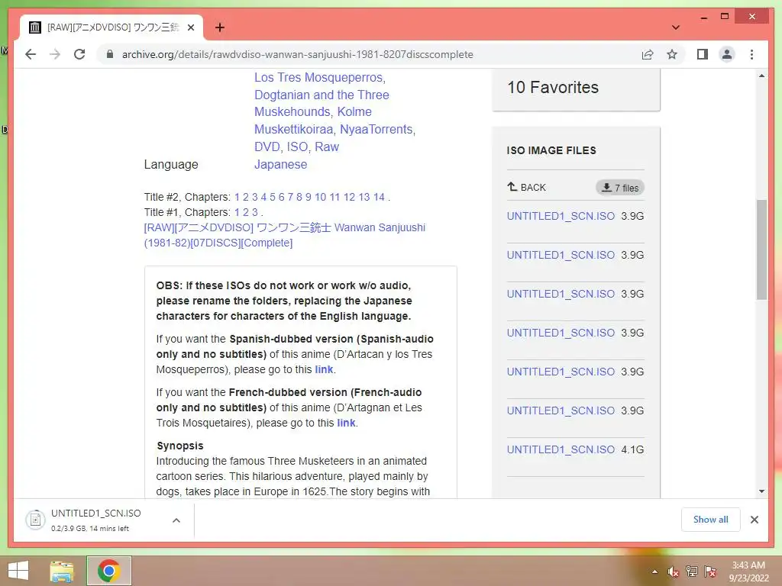Jump to chapter 14 of Title #2
Viewport: 782px width, 586px height.
tap(379, 197)
